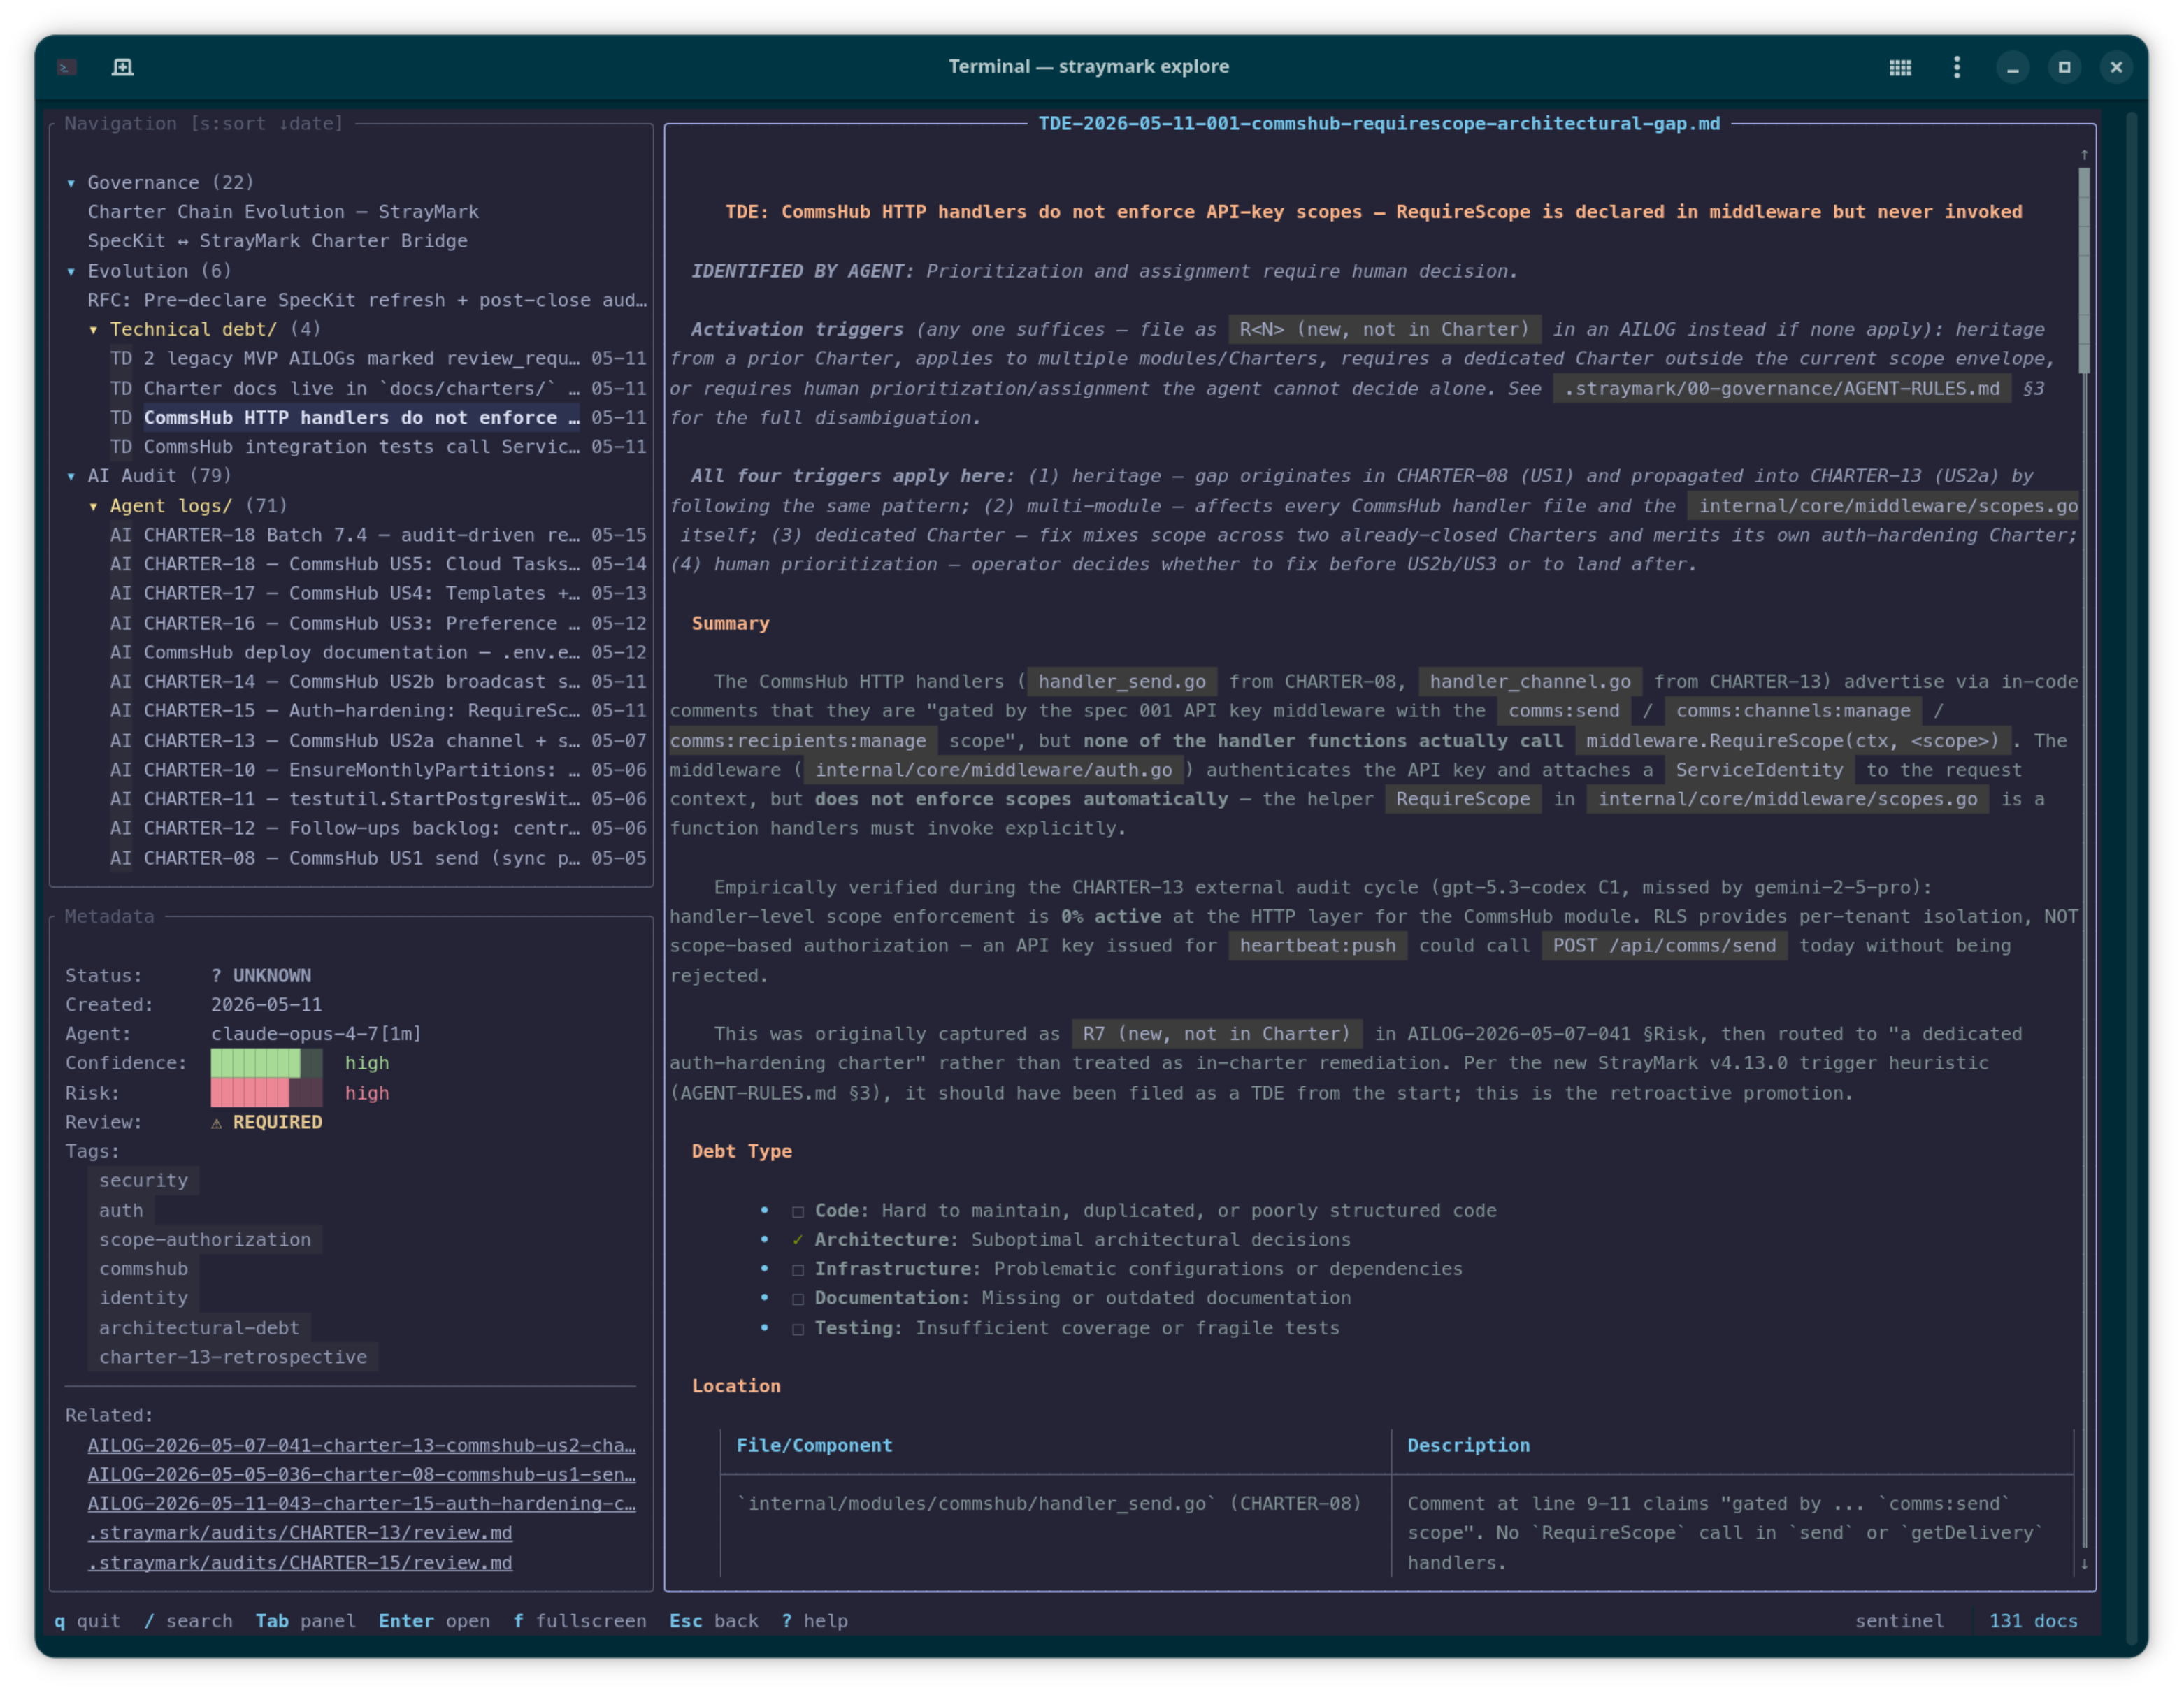The height and width of the screenshot is (1693, 2184).
Task: Open the kebab menu in titlebar
Action: [1957, 67]
